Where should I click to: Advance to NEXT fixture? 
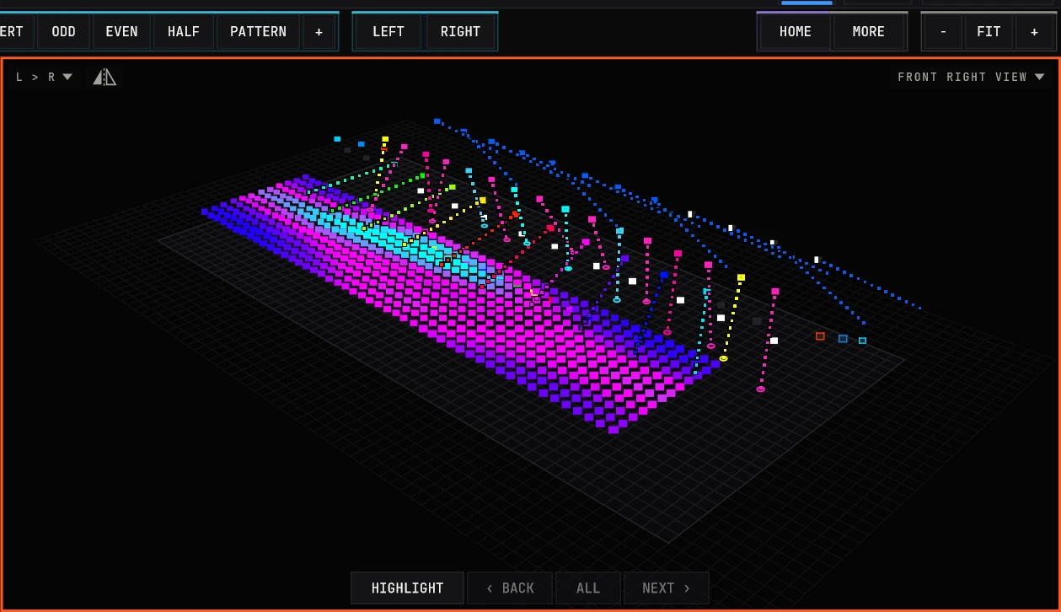tap(666, 588)
